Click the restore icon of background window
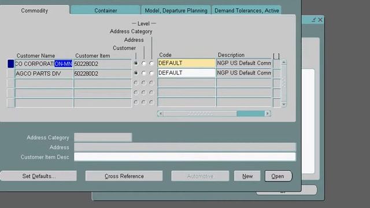 click(x=313, y=20)
